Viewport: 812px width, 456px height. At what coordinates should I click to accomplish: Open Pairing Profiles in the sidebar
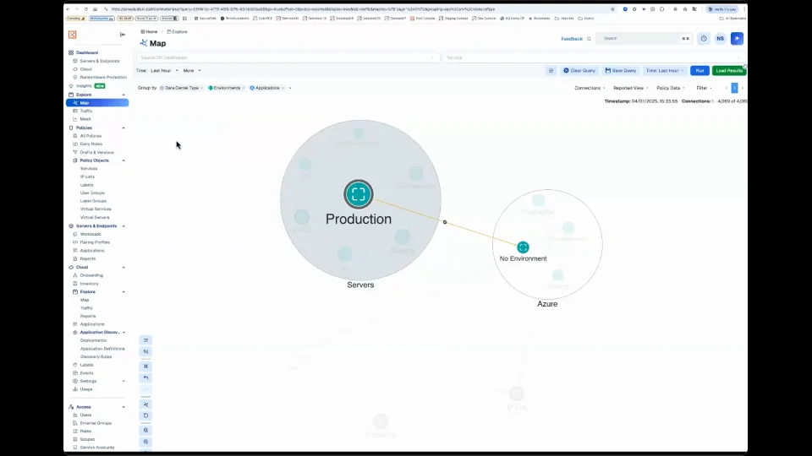95,242
